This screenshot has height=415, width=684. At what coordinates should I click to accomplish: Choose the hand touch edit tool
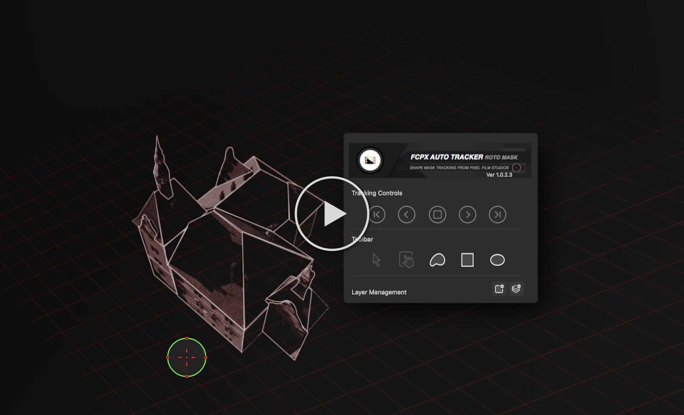point(406,260)
